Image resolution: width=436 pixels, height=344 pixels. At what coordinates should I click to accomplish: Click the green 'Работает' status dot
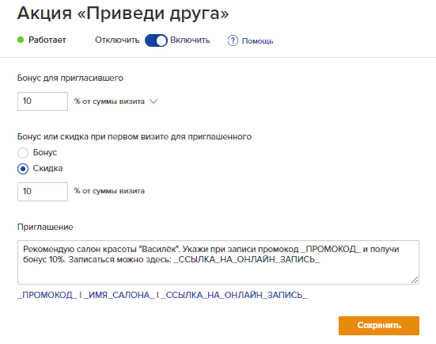coord(21,40)
